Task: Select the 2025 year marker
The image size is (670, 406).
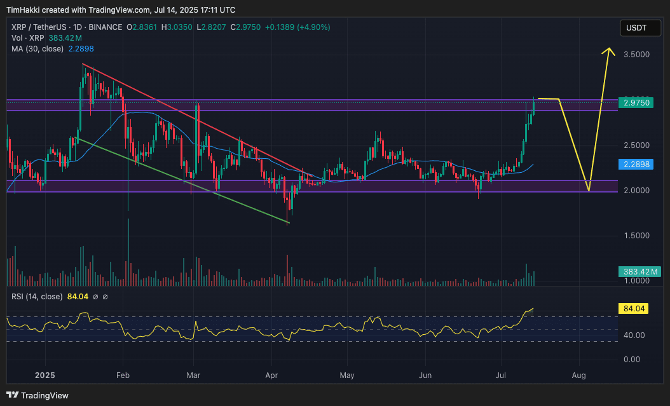Action: 45,376
